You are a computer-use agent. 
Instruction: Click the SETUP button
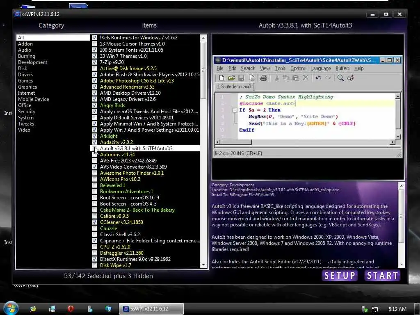click(x=340, y=275)
